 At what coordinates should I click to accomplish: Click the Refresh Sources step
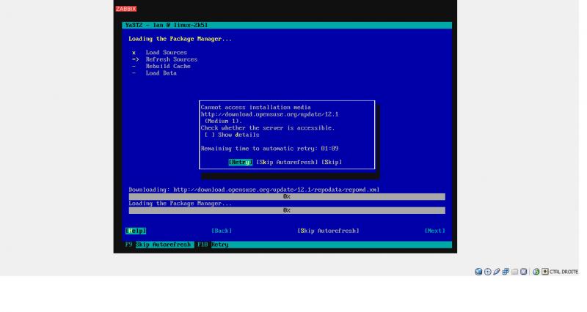pyautogui.click(x=172, y=59)
